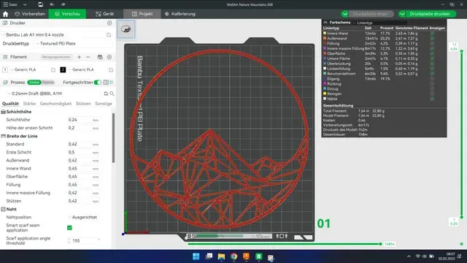Redo action via forward arrow icon

click(63, 4)
